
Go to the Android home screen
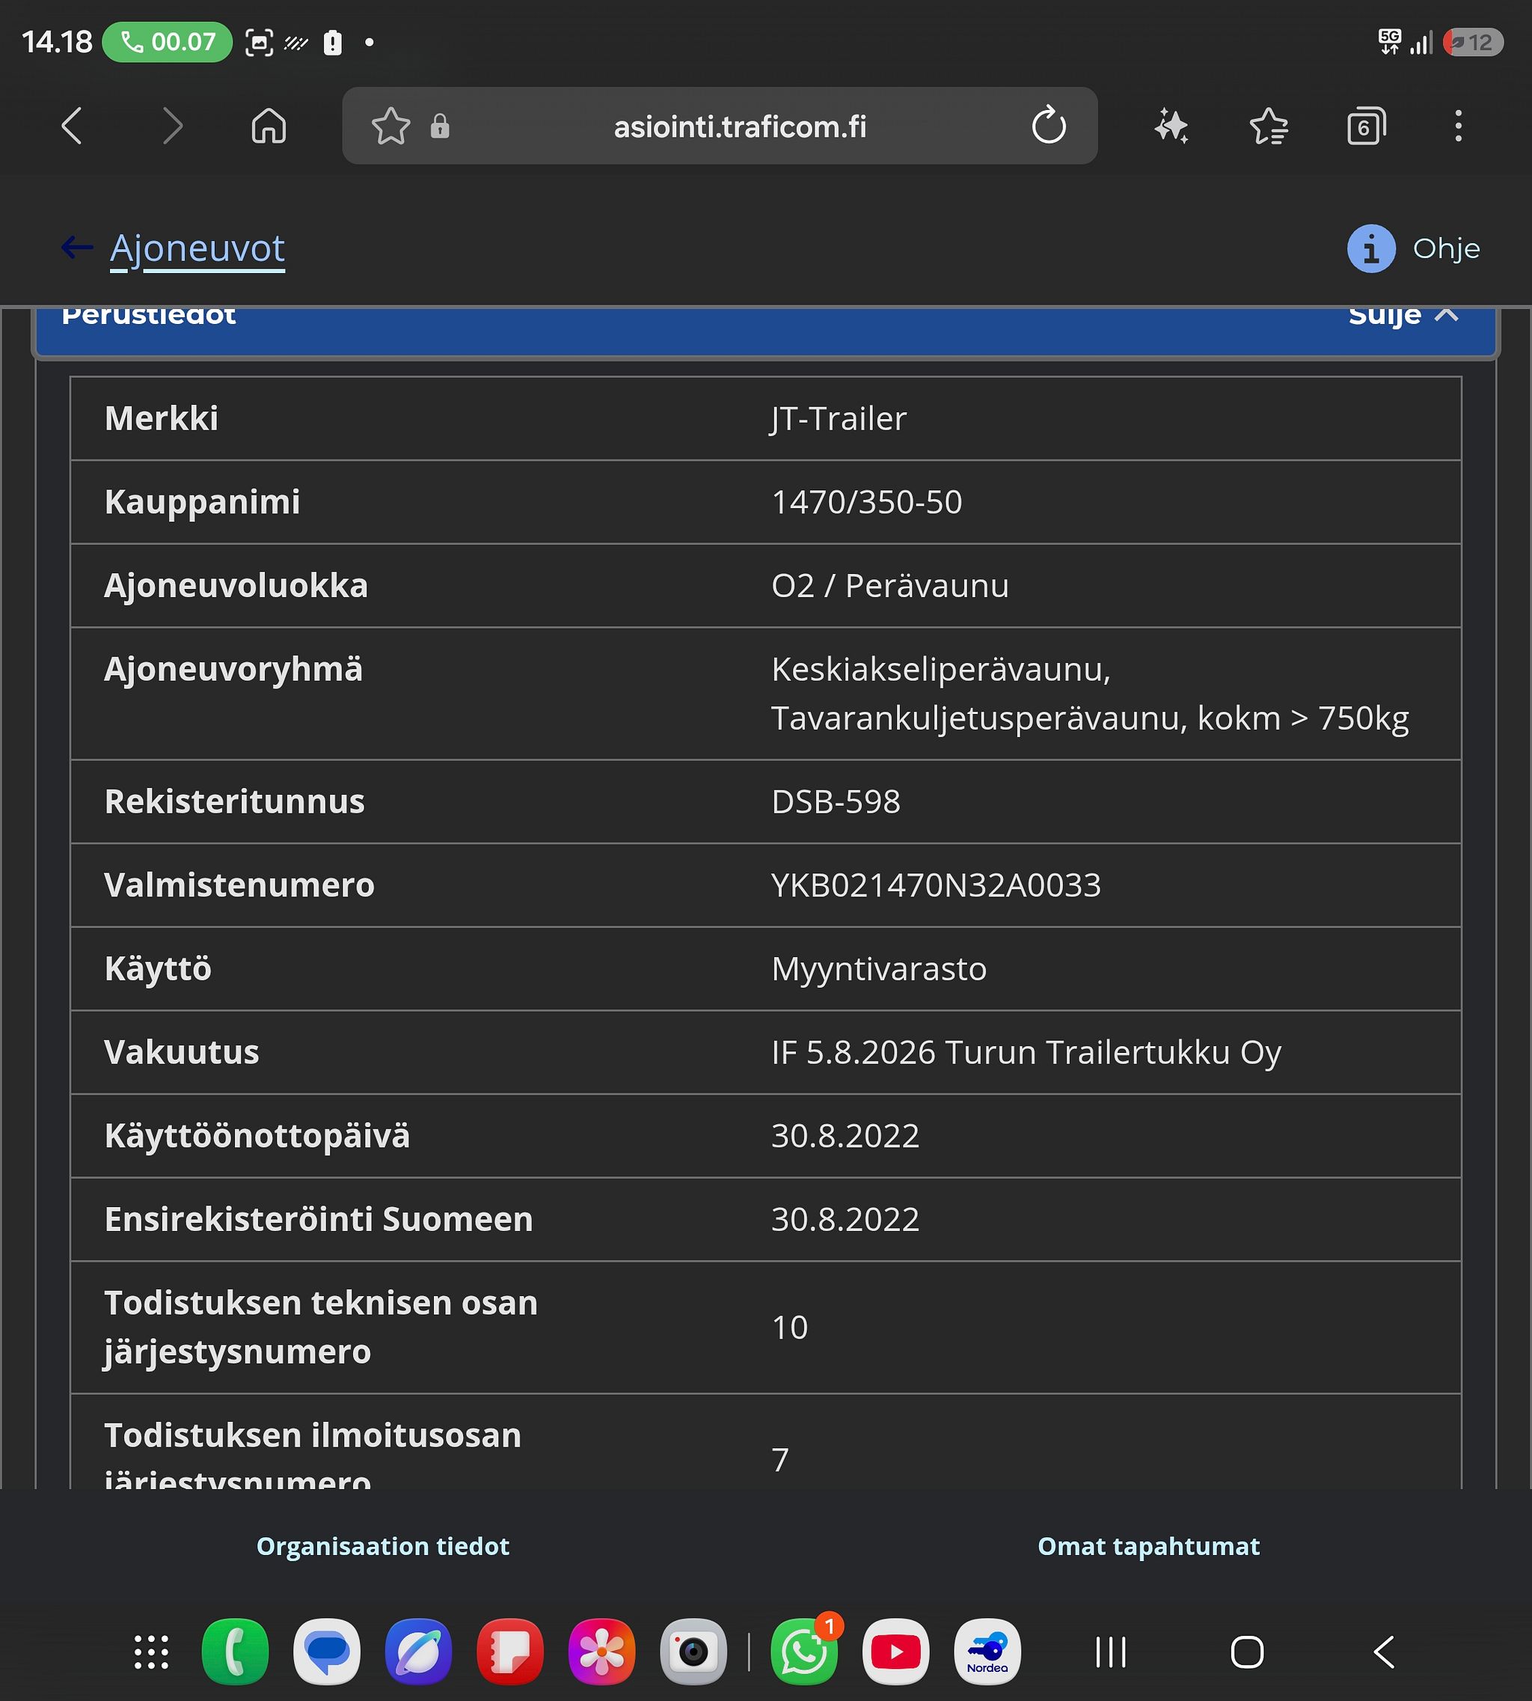point(1248,1652)
